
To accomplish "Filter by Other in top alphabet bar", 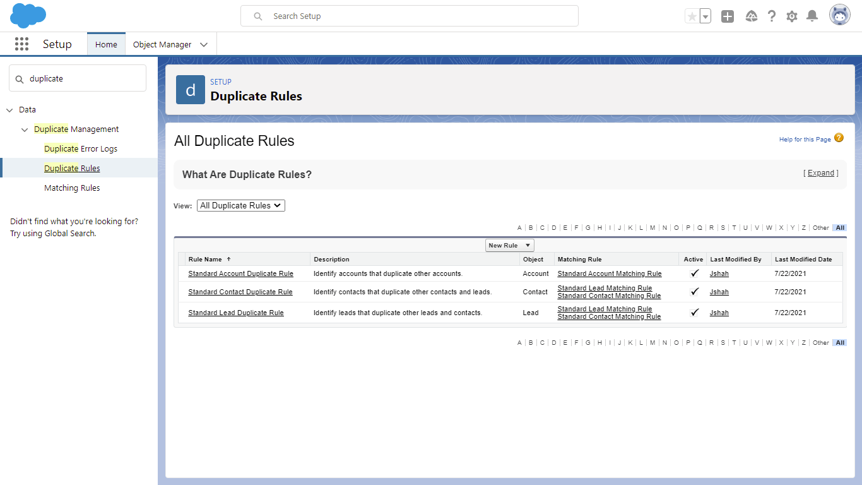I will 821,227.
